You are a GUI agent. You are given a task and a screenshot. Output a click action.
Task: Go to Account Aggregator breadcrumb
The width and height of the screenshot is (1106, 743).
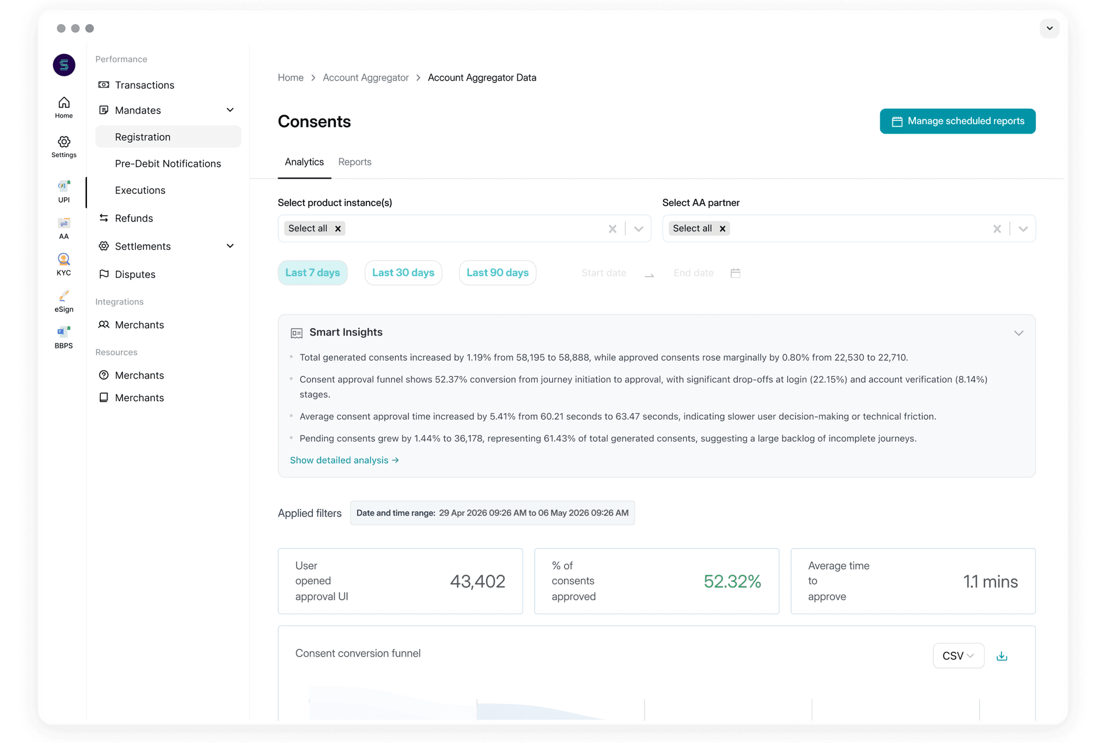pos(366,78)
